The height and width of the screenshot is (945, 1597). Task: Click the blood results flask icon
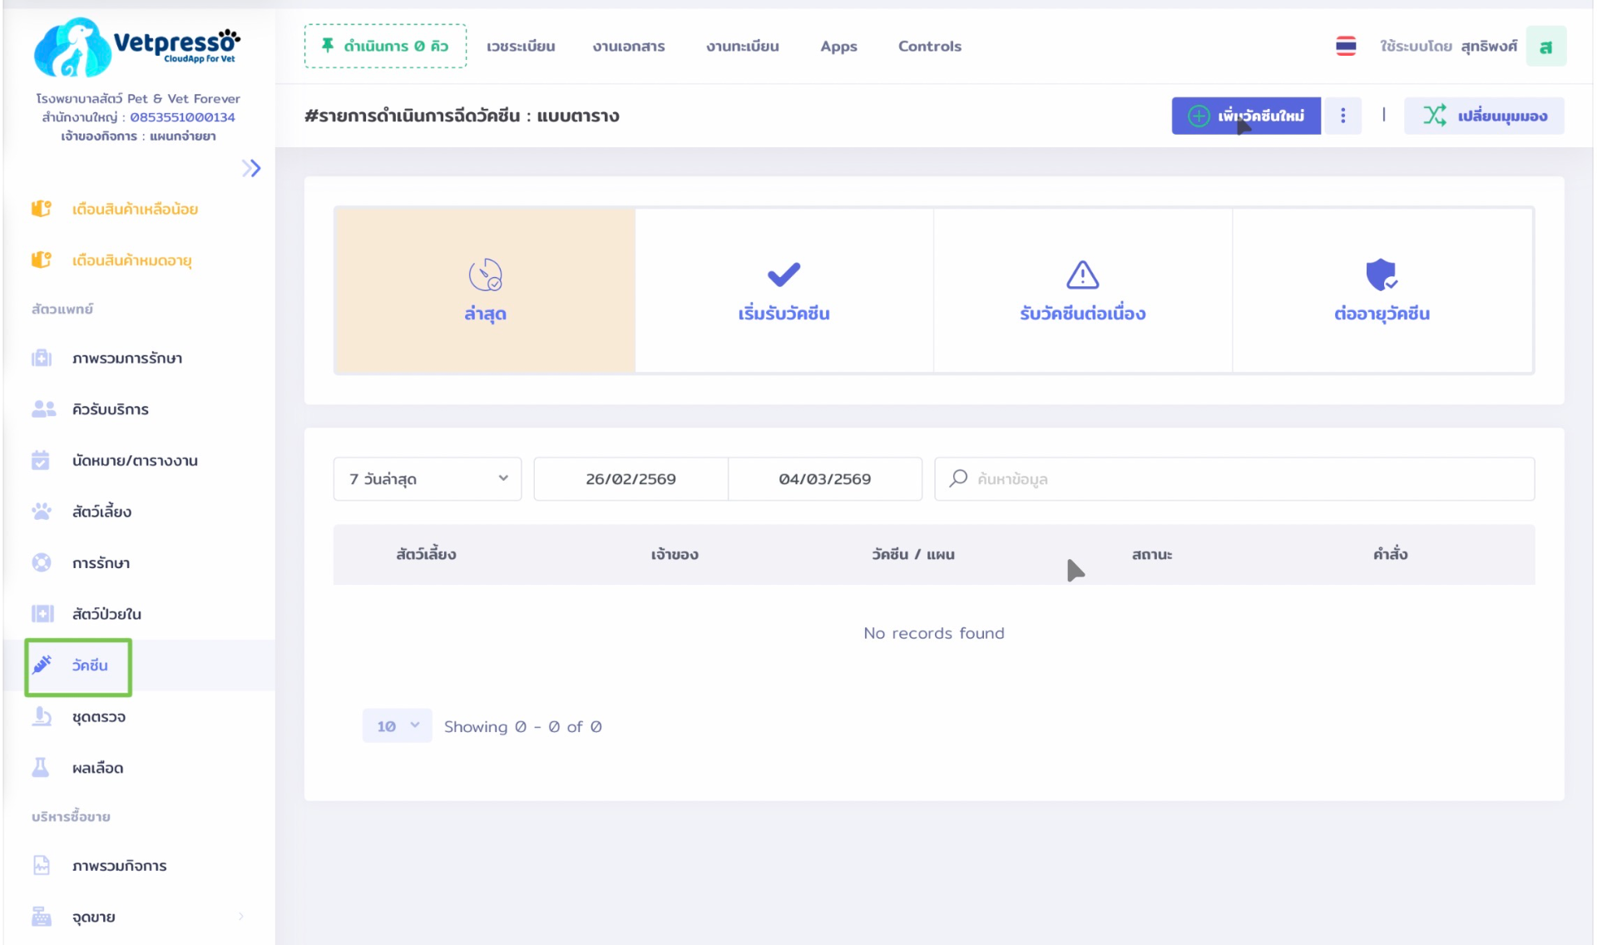pyautogui.click(x=41, y=767)
